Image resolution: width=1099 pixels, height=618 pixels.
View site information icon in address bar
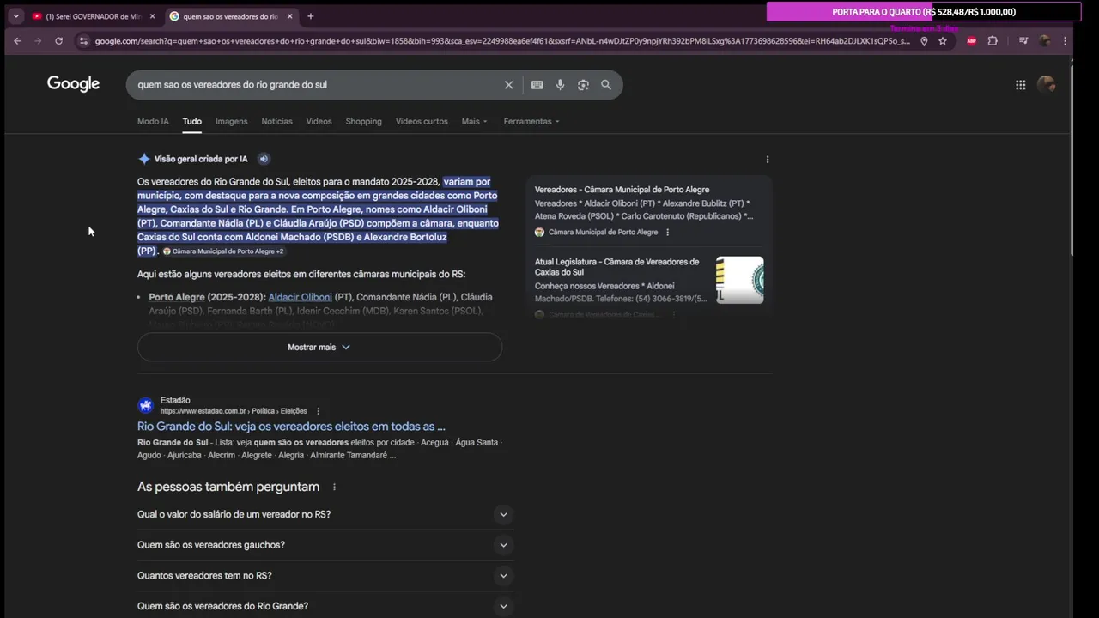(83, 40)
